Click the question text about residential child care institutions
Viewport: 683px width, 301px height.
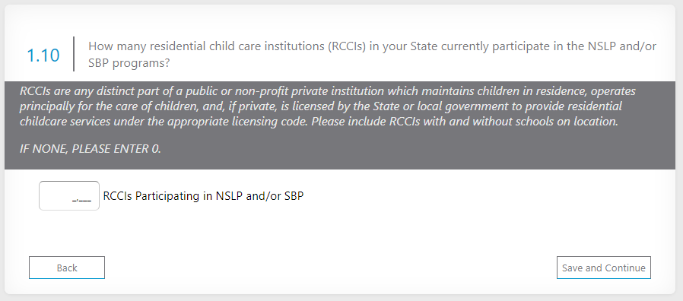click(372, 55)
